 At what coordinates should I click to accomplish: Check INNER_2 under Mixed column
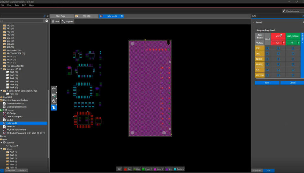267,64
